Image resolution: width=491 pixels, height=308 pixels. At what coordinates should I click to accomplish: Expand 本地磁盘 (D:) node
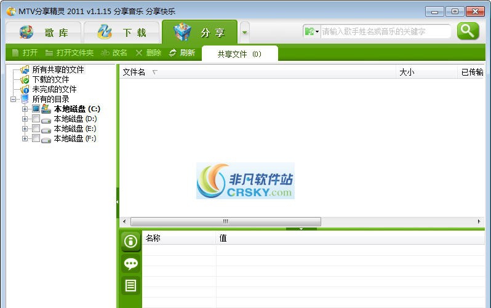click(x=25, y=119)
